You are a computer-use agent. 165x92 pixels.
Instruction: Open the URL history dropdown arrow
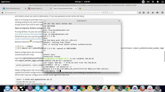pyautogui.click(x=102, y=13)
